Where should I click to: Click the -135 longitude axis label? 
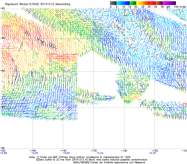[x=93, y=151]
